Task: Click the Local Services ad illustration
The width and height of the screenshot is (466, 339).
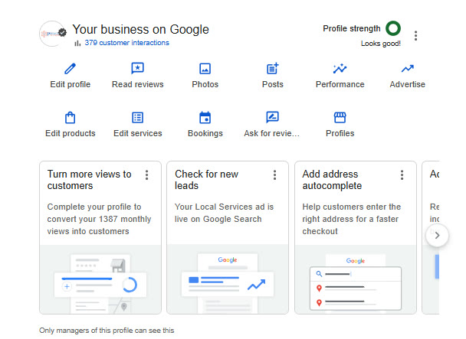Action: coord(228,279)
